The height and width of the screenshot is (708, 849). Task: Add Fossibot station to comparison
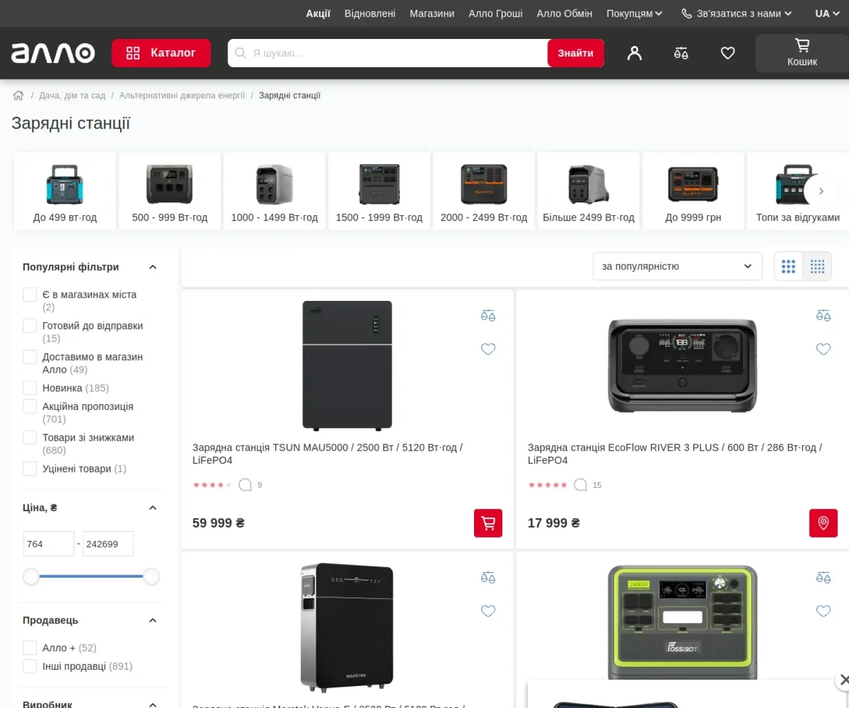[823, 578]
